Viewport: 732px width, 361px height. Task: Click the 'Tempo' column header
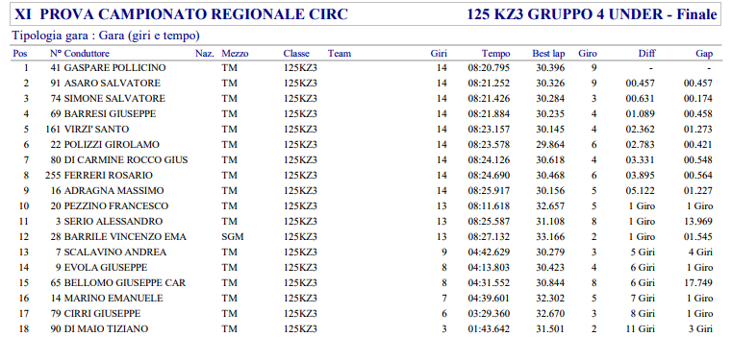495,54
